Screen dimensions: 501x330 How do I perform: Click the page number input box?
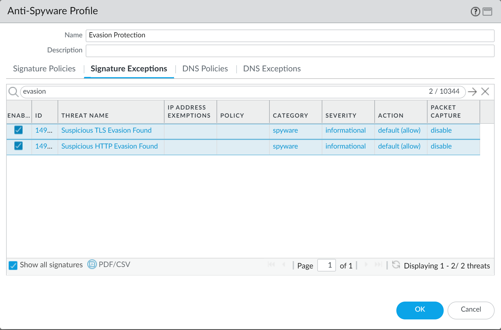pyautogui.click(x=326, y=265)
